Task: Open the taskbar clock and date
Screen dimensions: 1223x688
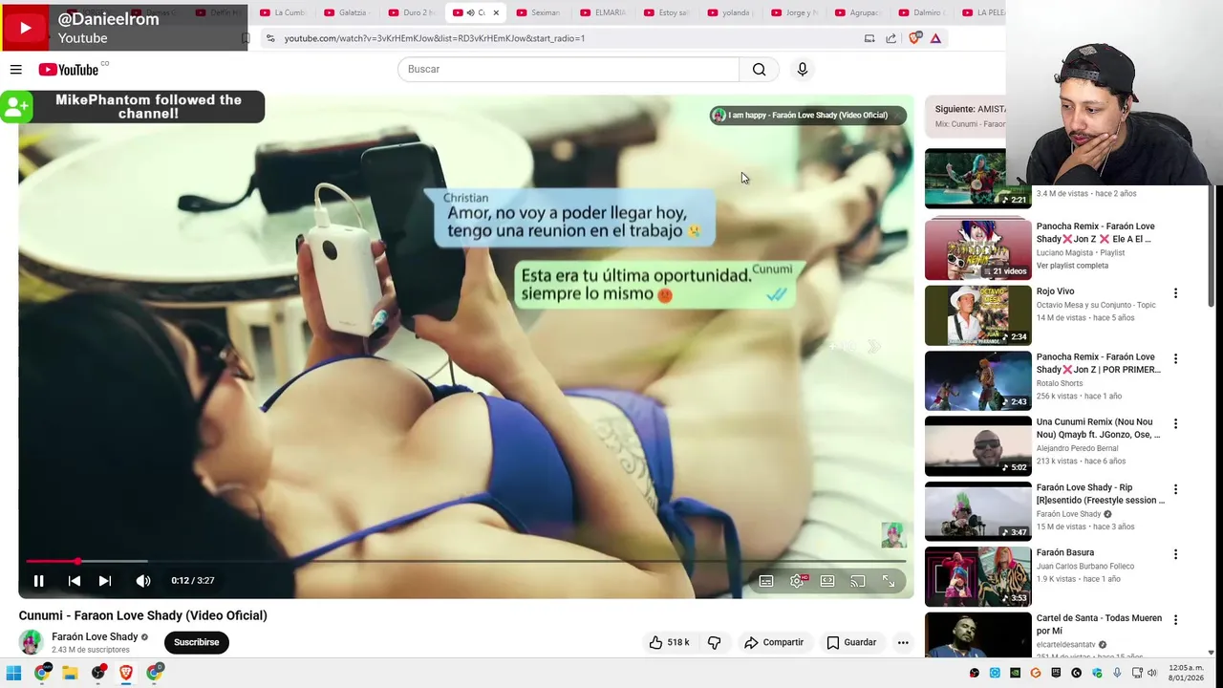Action: point(1186,673)
